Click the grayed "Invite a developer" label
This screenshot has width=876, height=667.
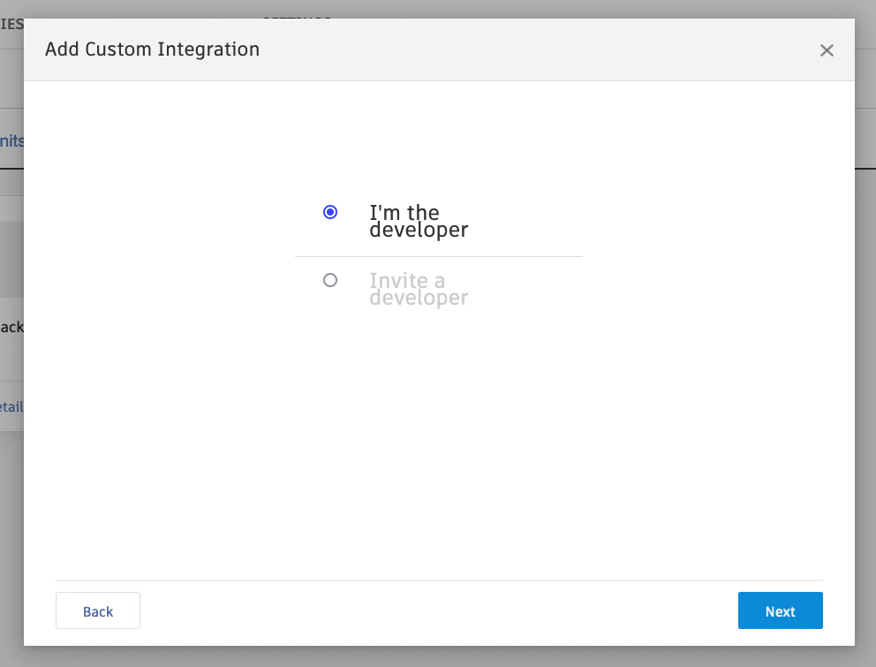[x=419, y=289]
